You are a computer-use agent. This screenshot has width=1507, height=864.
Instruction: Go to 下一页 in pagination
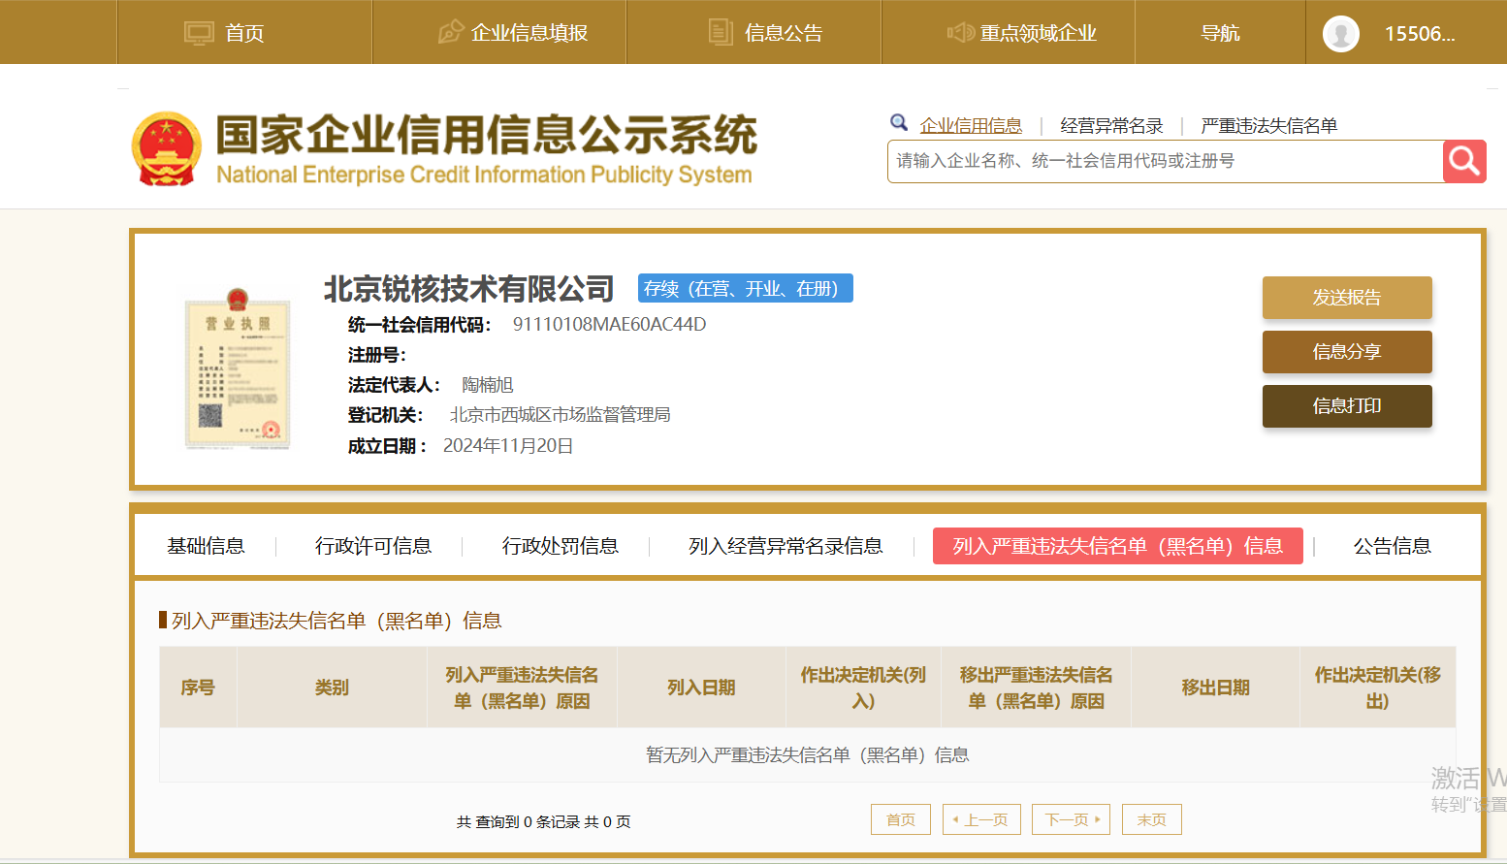(x=1071, y=819)
